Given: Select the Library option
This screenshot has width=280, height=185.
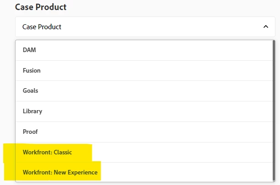Looking at the screenshot, I should pos(144,111).
